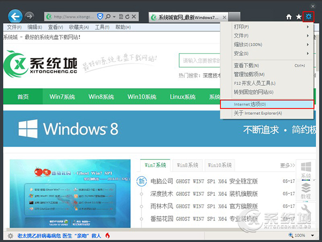
Task: Open the 工具(T) menu
Action: (102, 27)
